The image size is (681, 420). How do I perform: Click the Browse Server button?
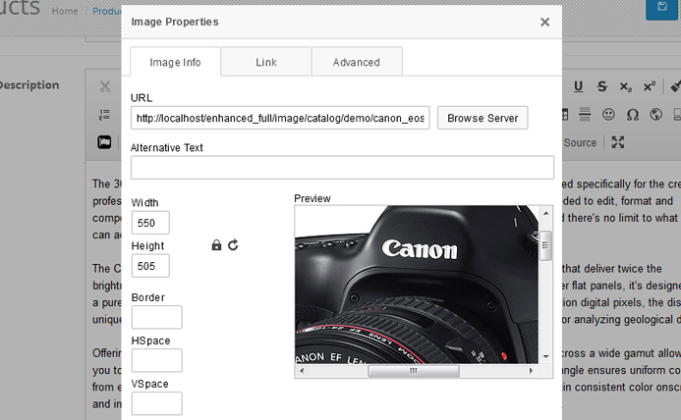coord(482,118)
